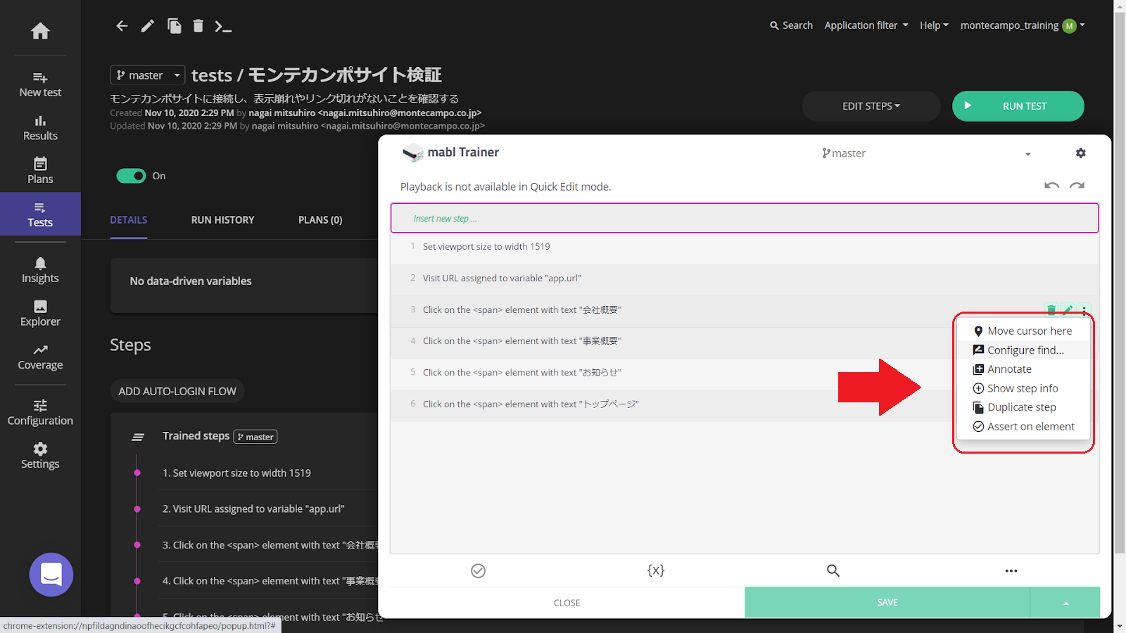Image resolution: width=1126 pixels, height=633 pixels.
Task: Open Coverage in sidebar
Action: 40,357
